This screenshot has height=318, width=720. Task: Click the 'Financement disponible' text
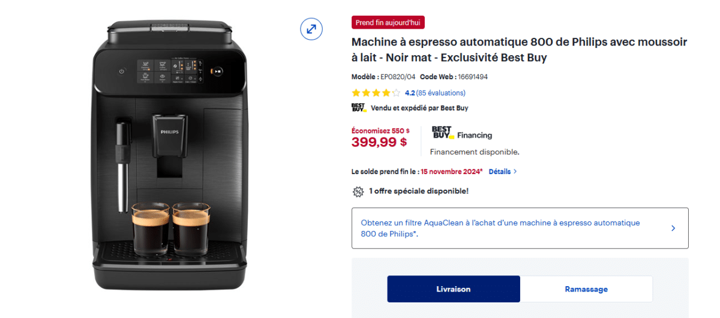pos(475,152)
